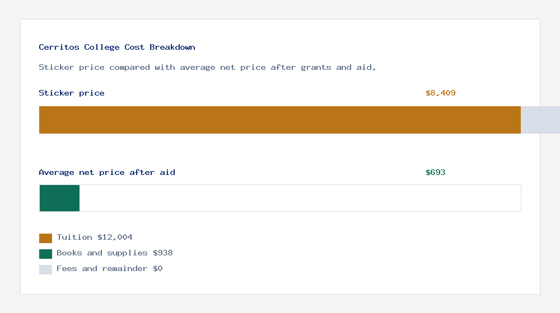Click the word Breakdown in the title
The height and width of the screenshot is (313, 560).
(172, 47)
